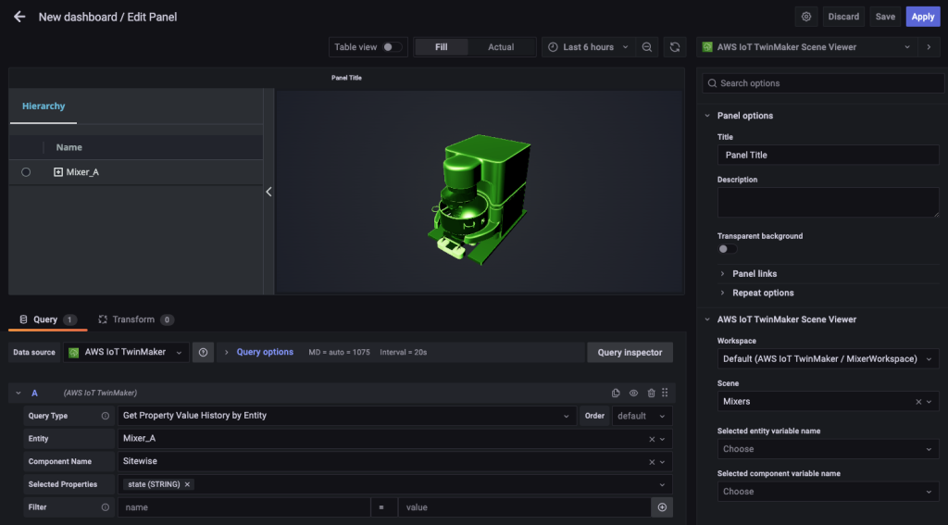This screenshot has width=948, height=525.
Task: Click the query A name label
Action: tap(34, 394)
